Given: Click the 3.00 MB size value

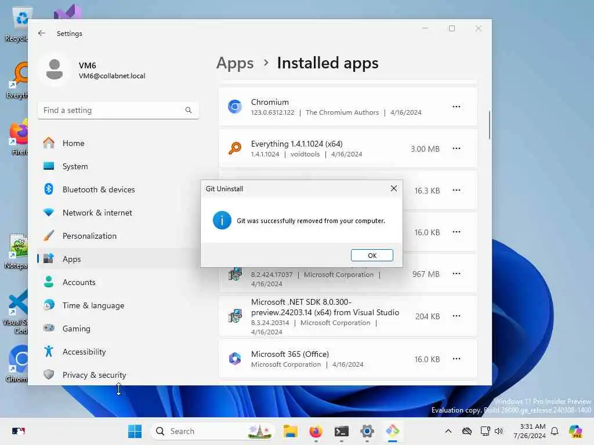Looking at the screenshot, I should 425,149.
